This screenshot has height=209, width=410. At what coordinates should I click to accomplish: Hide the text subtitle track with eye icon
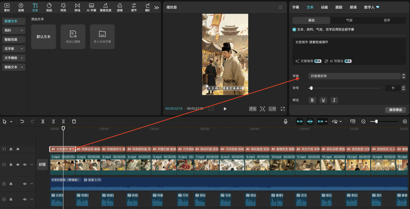(x=18, y=149)
